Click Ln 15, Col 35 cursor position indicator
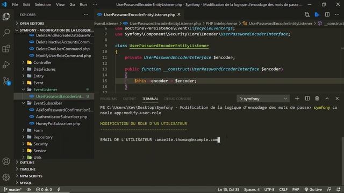 pyautogui.click(x=228, y=189)
